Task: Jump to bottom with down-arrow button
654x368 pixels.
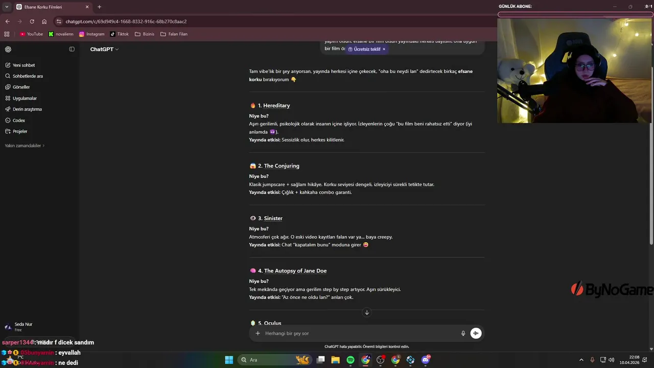Action: pyautogui.click(x=366, y=312)
